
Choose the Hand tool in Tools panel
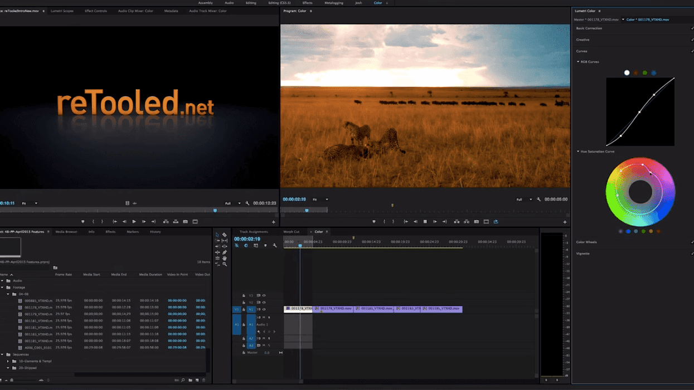point(225,258)
